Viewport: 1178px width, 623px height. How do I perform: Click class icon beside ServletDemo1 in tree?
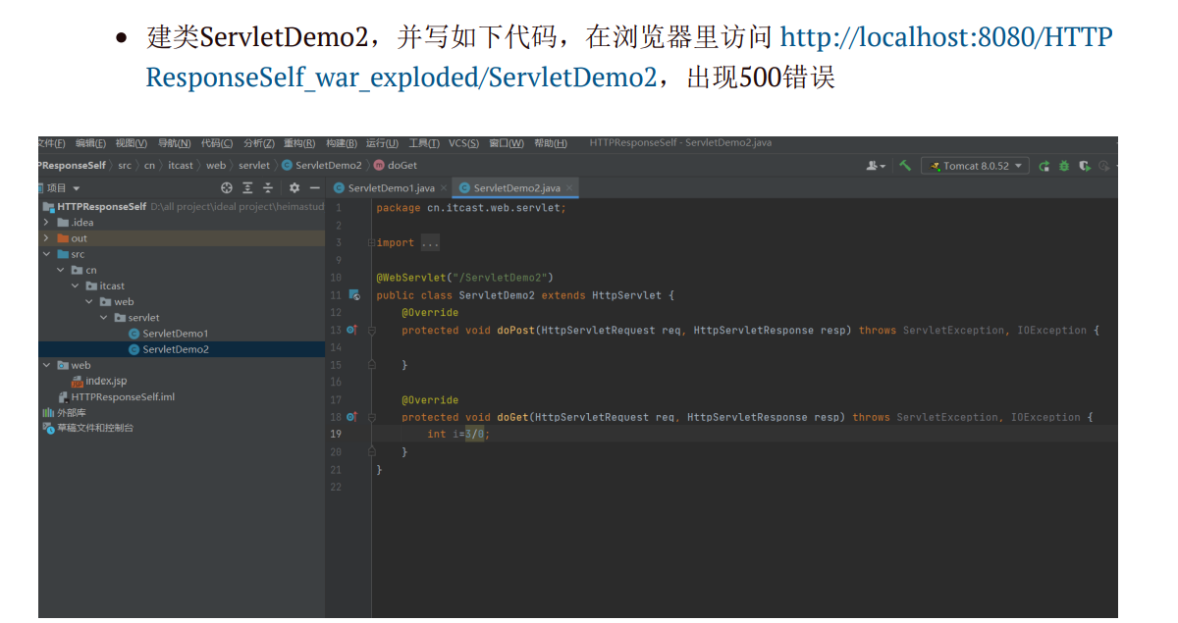[x=134, y=334]
